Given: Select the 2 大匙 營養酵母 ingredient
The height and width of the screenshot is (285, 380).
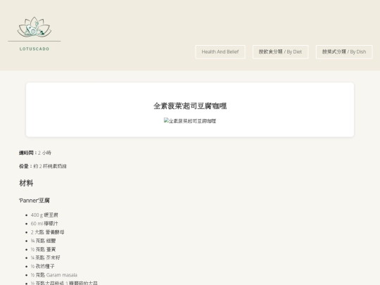Looking at the screenshot, I should click(48, 232).
